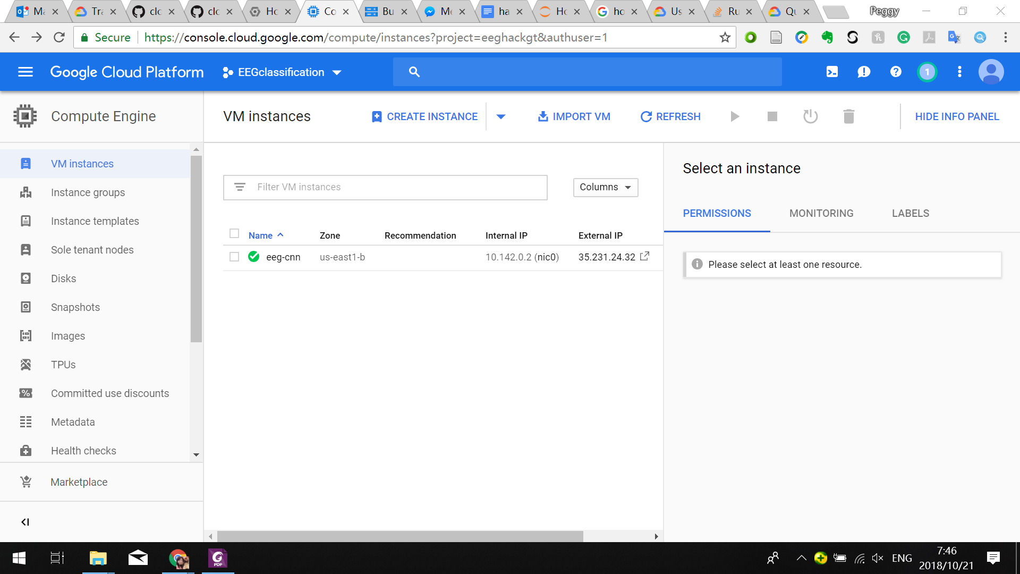1020x574 pixels.
Task: Click the reset power icon
Action: (810, 116)
